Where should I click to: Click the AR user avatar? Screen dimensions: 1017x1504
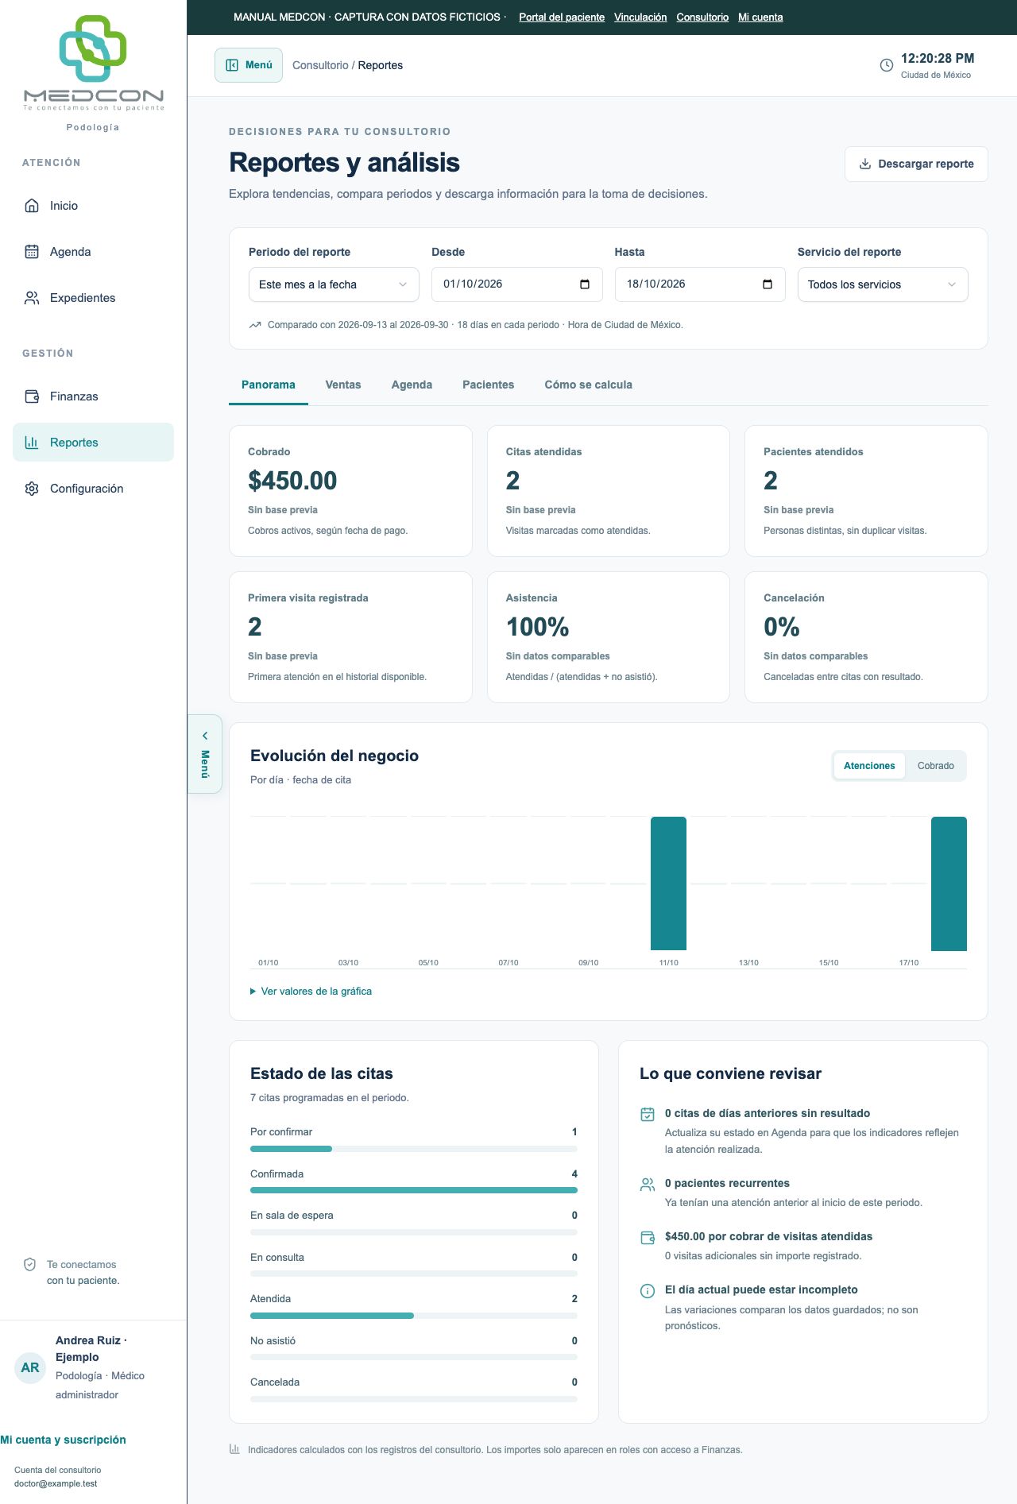pyautogui.click(x=30, y=1367)
